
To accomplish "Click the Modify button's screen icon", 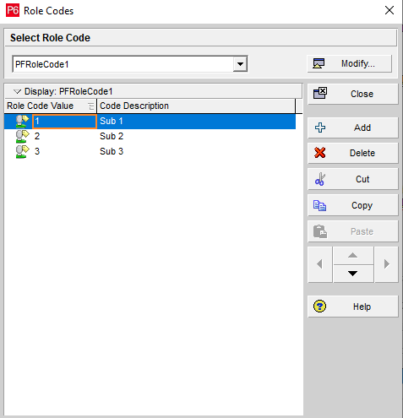I will coord(319,63).
